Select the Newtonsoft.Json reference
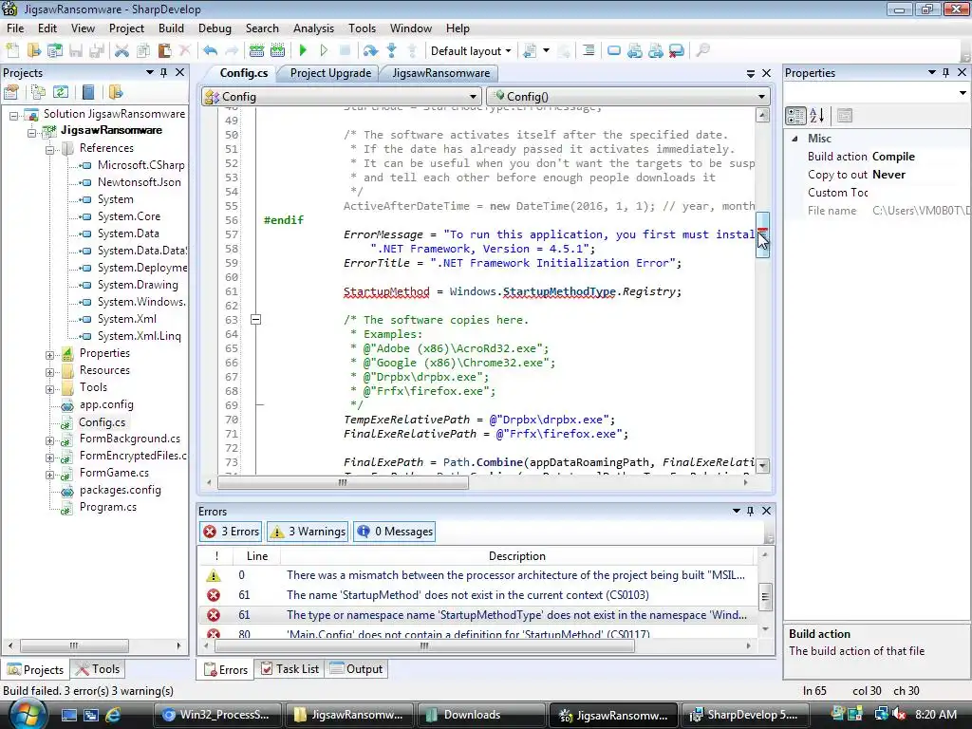The image size is (972, 729). 139,182
